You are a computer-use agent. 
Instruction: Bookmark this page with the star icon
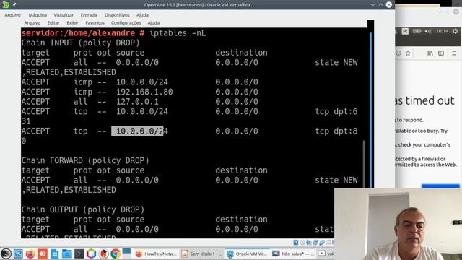tap(408, 53)
